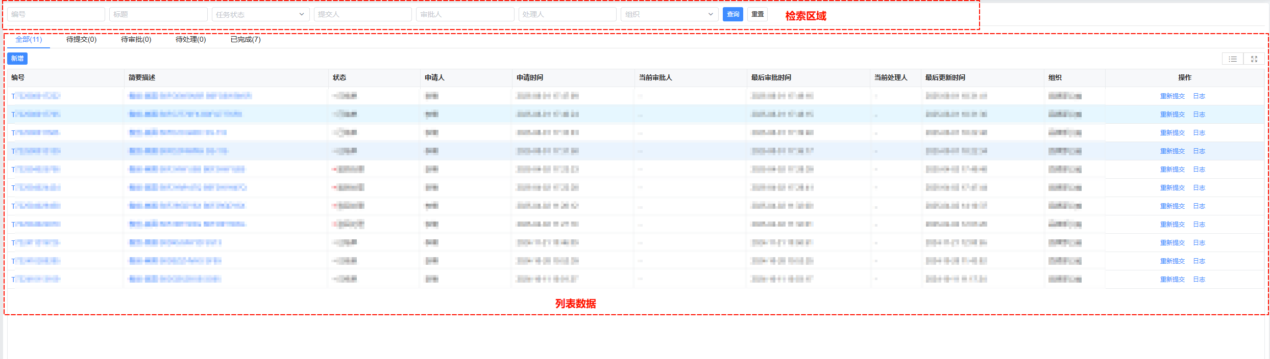
Task: Click the list column settings icon
Action: pos(1233,59)
